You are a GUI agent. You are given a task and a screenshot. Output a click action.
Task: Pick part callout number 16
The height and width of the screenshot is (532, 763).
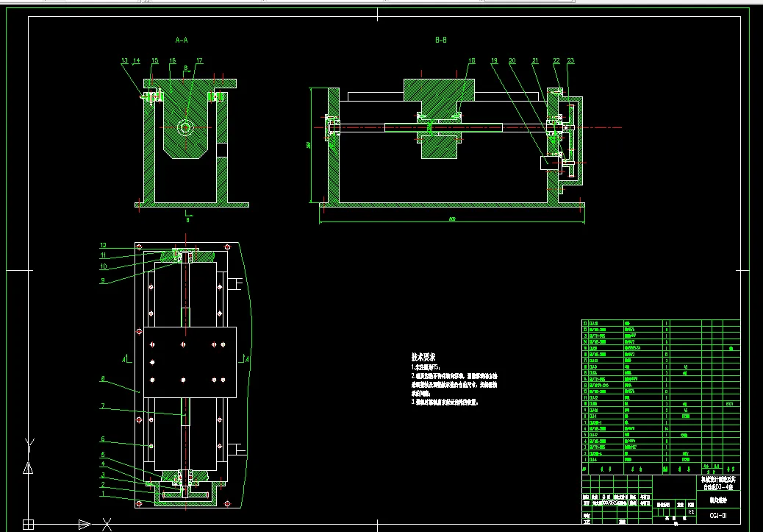pyautogui.click(x=173, y=61)
